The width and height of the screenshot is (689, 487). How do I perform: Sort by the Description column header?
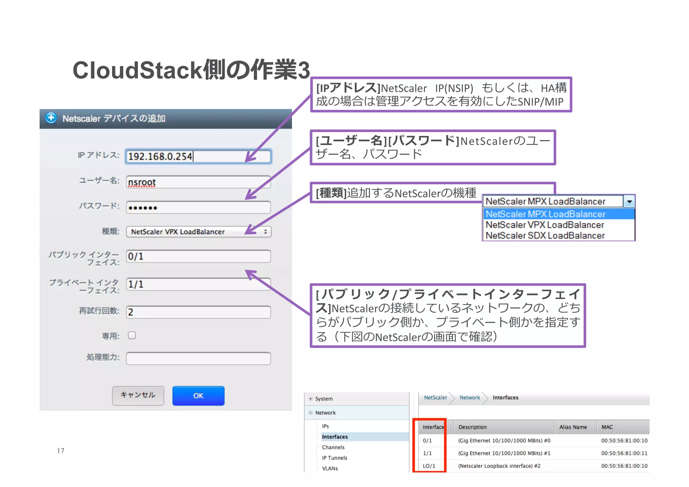click(472, 427)
